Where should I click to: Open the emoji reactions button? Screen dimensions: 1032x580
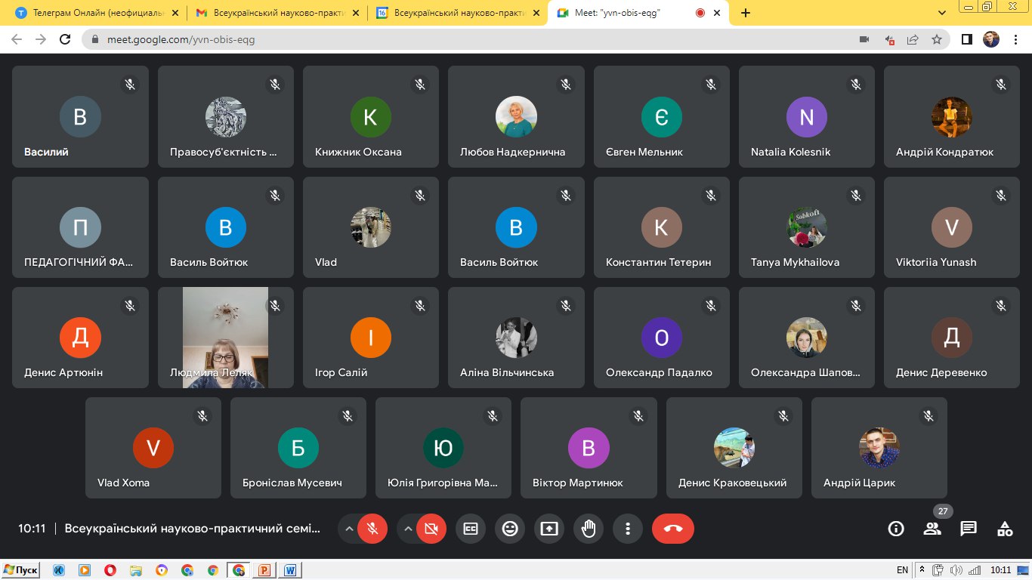[510, 529]
